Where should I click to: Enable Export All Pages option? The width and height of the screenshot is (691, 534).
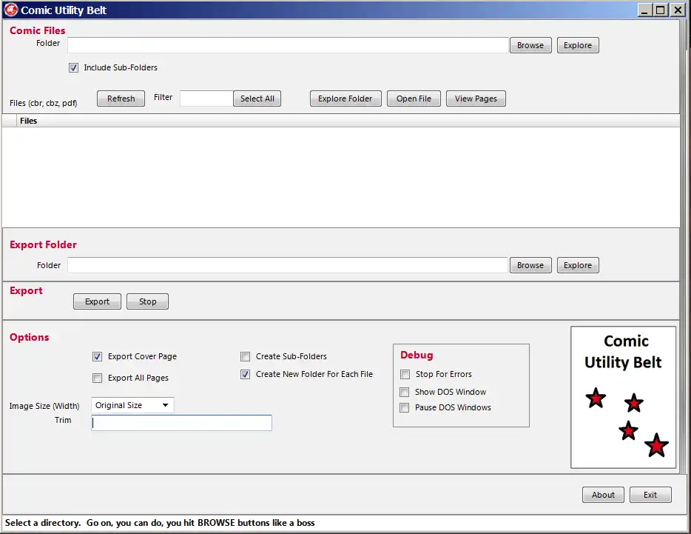click(x=98, y=378)
